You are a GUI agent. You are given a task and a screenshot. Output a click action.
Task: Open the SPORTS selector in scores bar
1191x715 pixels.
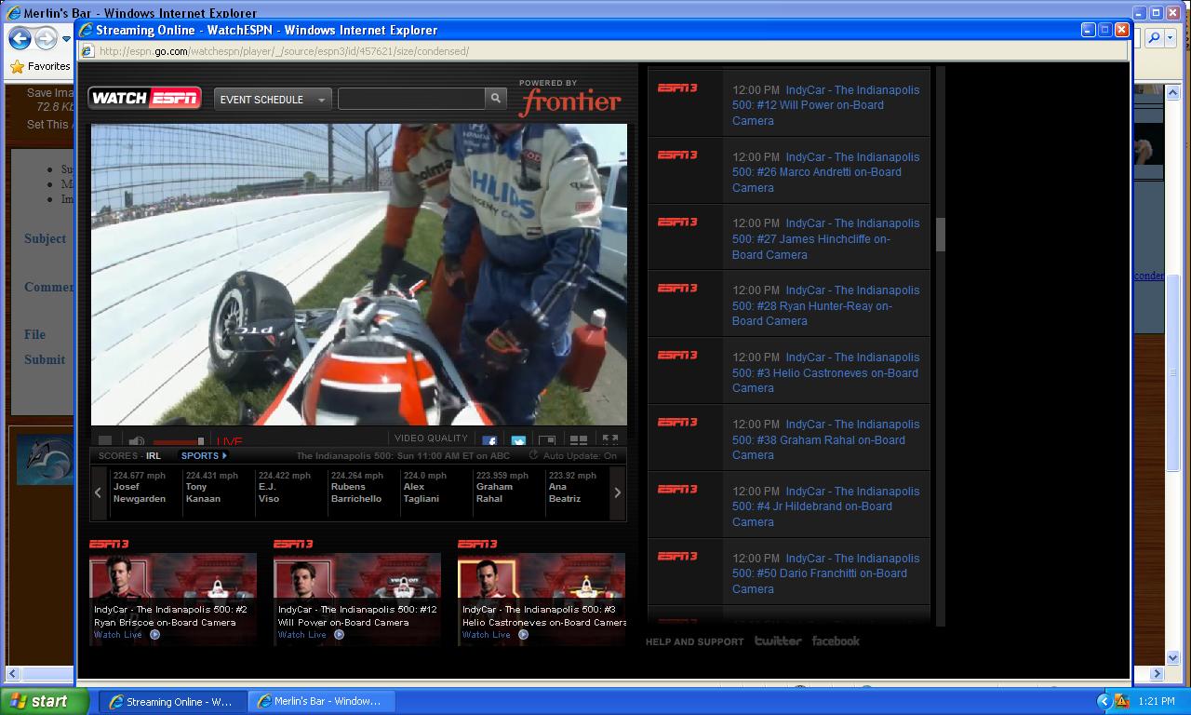point(204,456)
